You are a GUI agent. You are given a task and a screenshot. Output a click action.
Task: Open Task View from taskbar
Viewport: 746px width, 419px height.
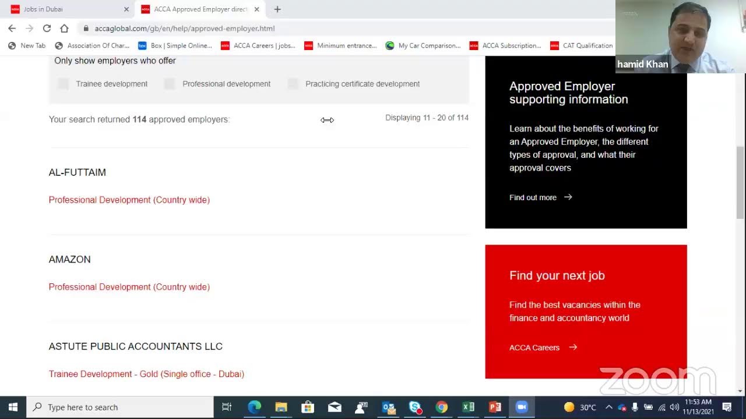pos(227,407)
